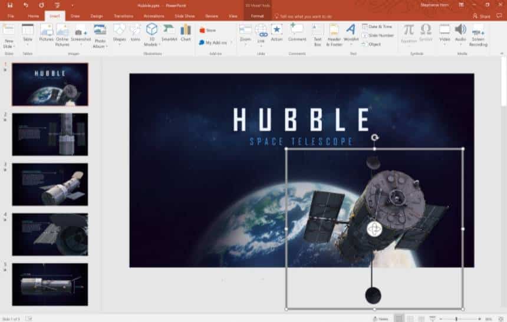507x322 pixels.
Task: Insert a new Comment
Action: 297,32
